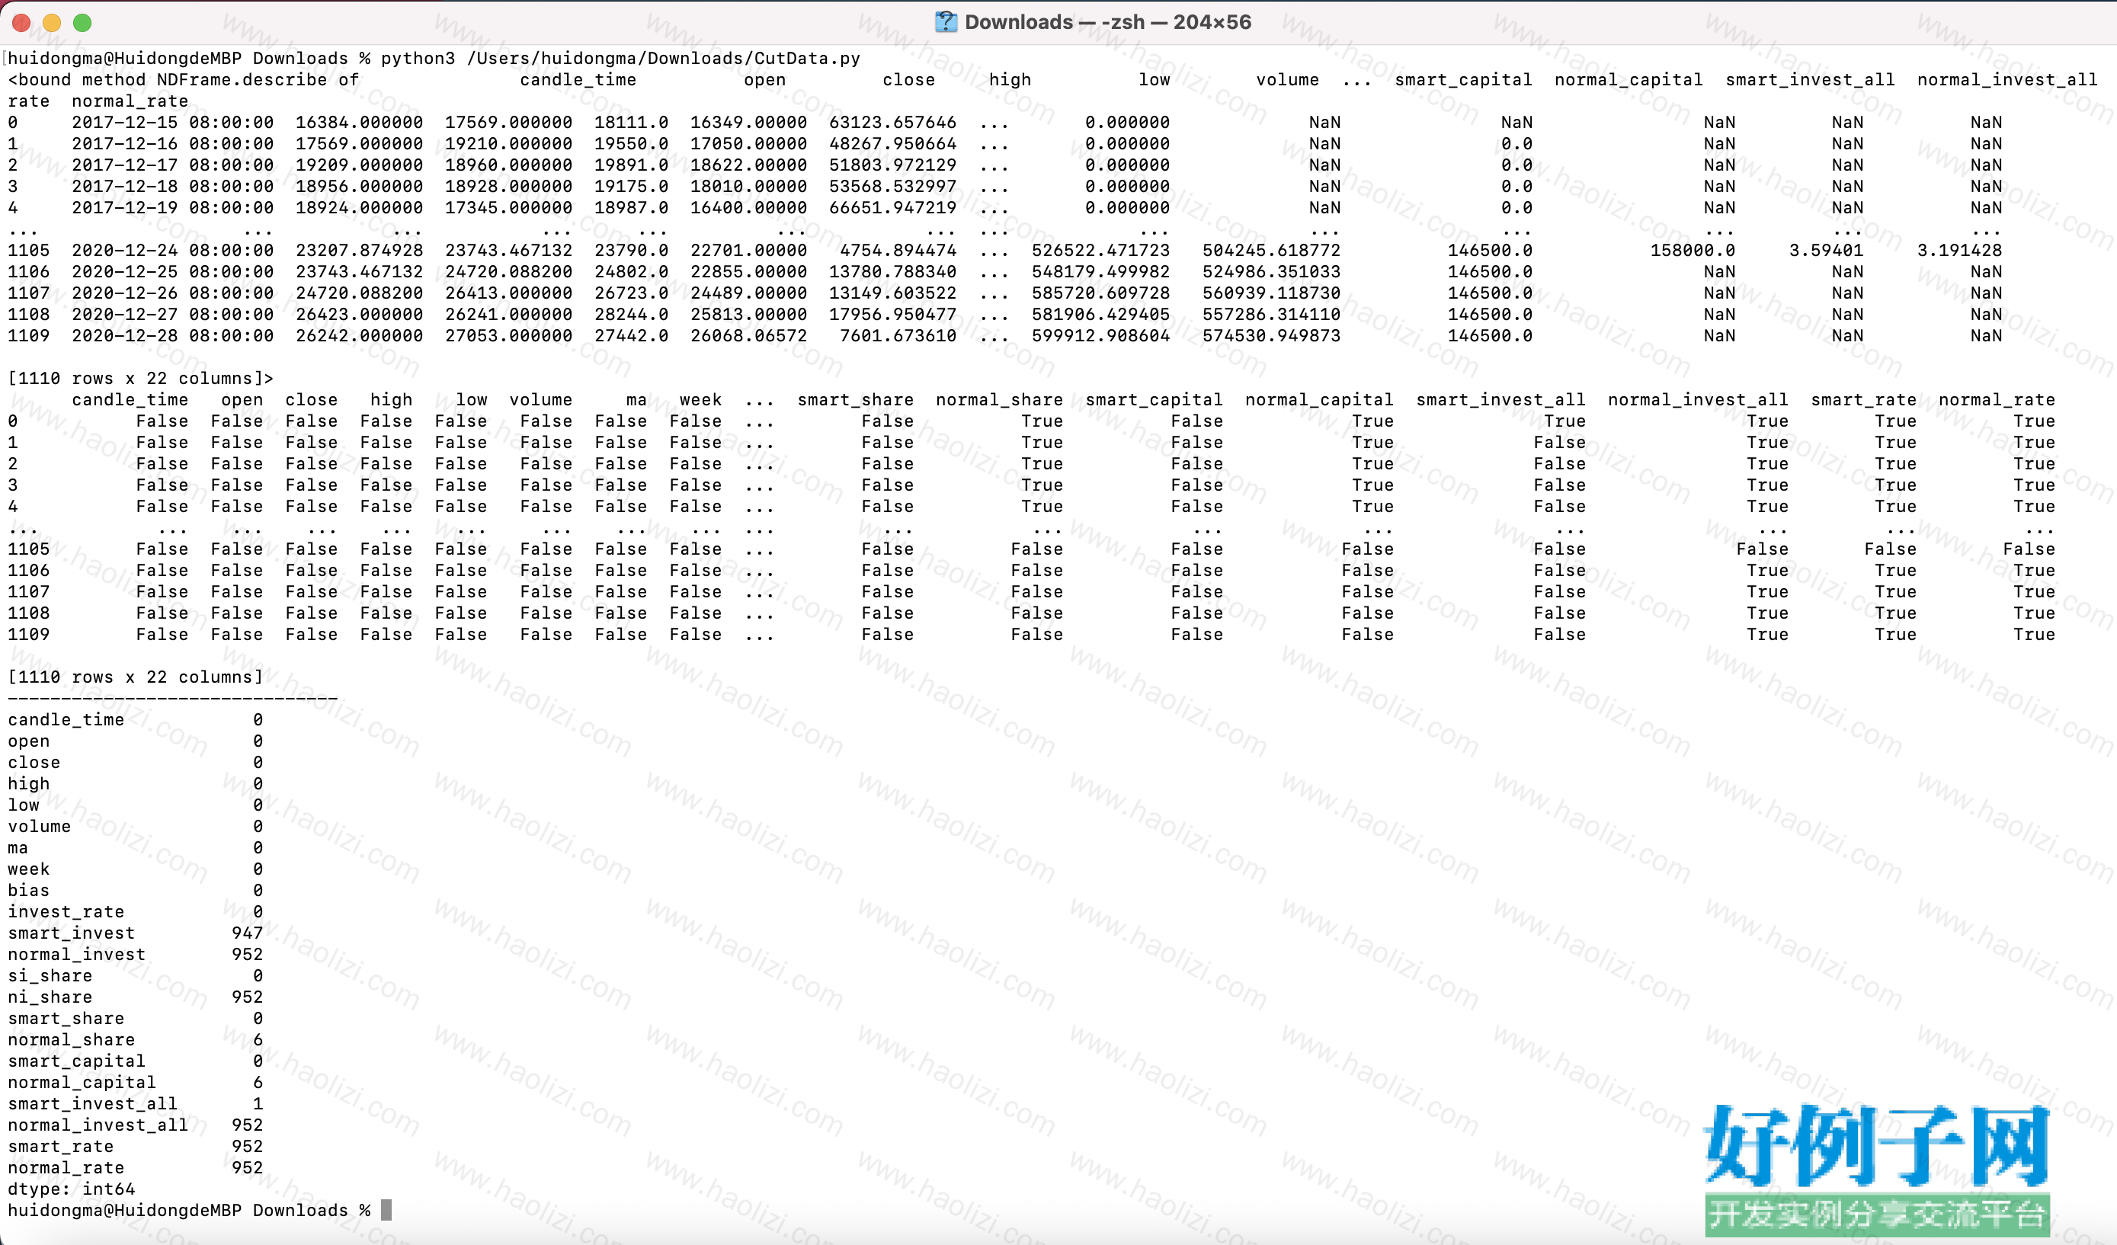Viewport: 2117px width, 1245px height.
Task: Click the red close window button
Action: pos(22,23)
